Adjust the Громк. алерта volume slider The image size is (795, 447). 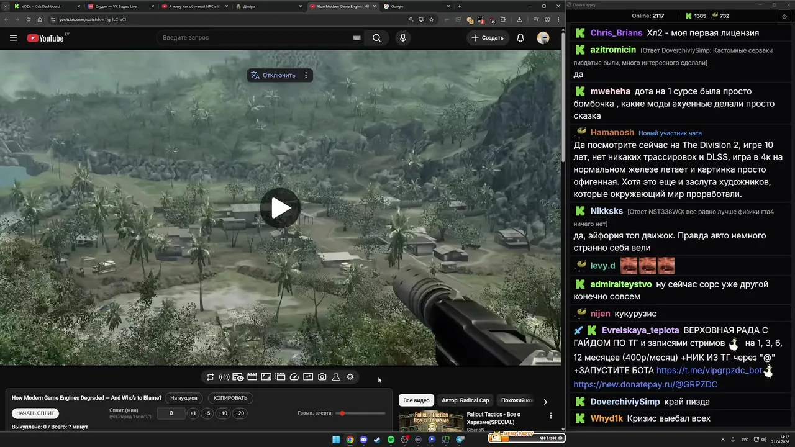[360, 413]
